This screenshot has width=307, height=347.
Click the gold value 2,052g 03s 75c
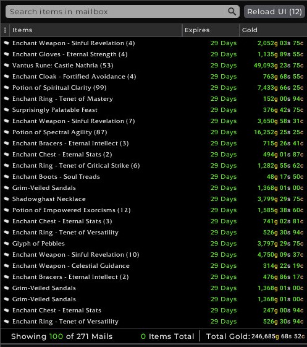pyautogui.click(x=280, y=43)
